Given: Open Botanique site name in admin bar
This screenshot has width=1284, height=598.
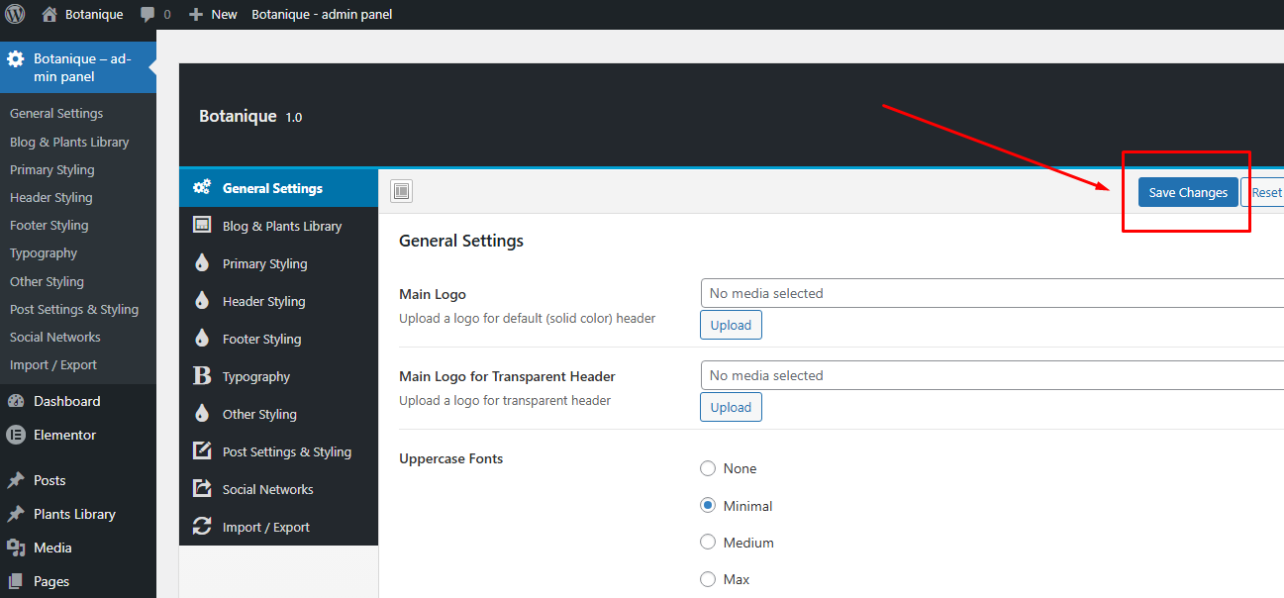Looking at the screenshot, I should click(x=94, y=14).
